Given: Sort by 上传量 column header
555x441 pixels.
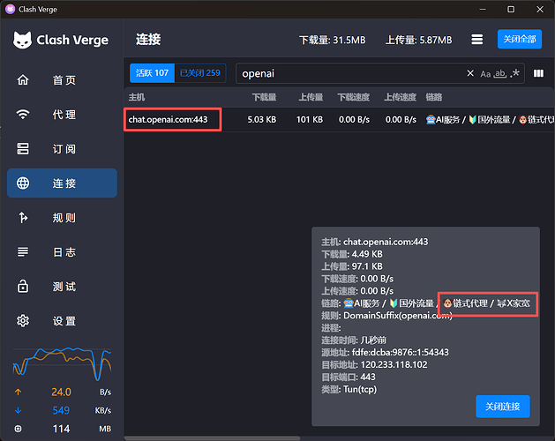Looking at the screenshot, I should click(x=311, y=97).
